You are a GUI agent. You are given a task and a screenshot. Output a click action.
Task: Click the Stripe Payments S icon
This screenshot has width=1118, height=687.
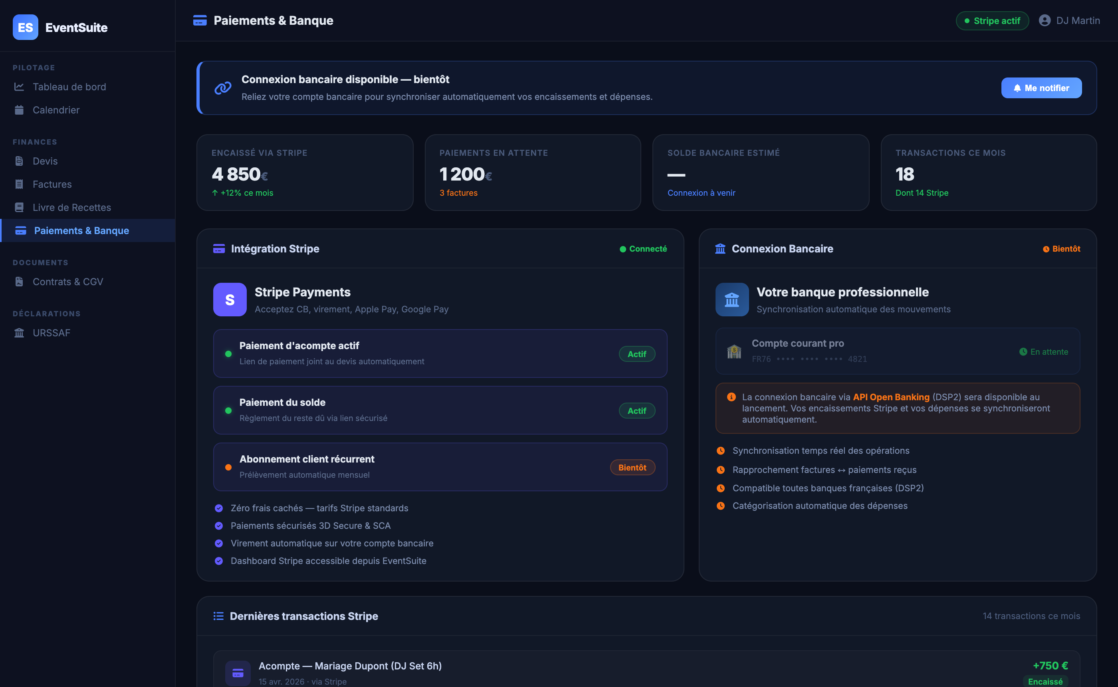(x=230, y=300)
